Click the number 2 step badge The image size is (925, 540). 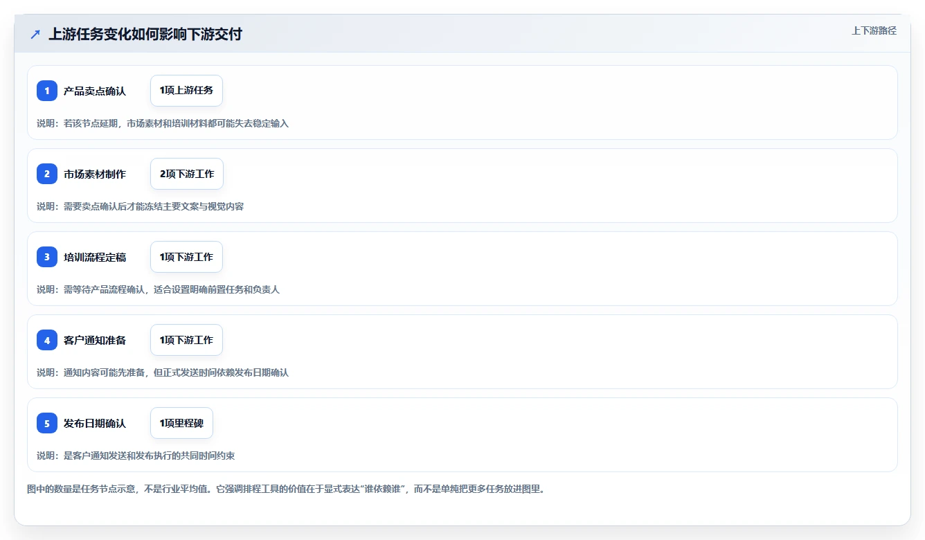(x=47, y=174)
